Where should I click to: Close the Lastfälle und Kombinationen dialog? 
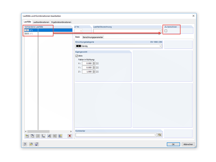[x=194, y=16]
